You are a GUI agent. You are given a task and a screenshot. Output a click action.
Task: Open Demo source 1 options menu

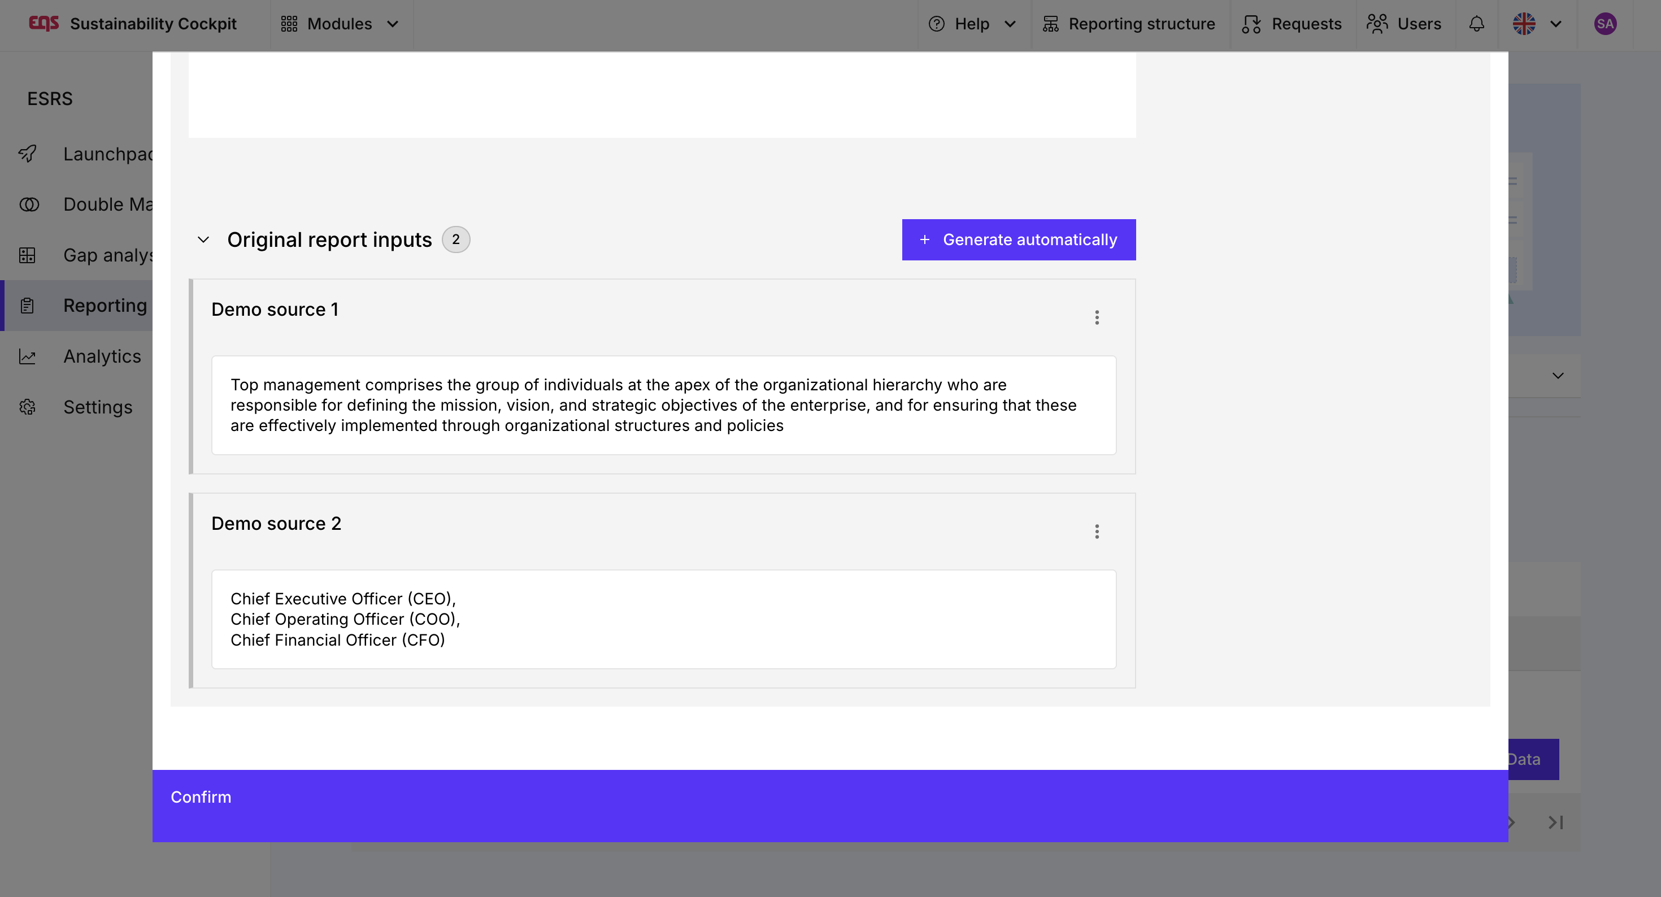(1096, 317)
